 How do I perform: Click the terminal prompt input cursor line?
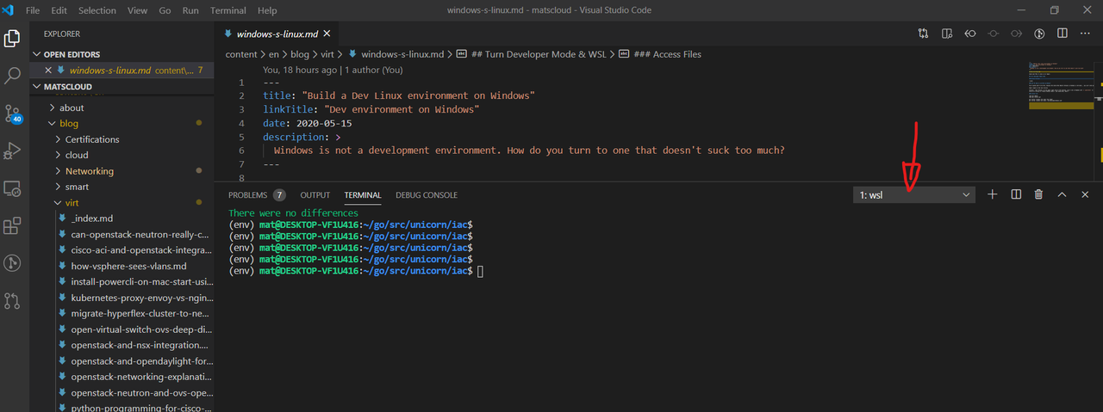coord(355,271)
